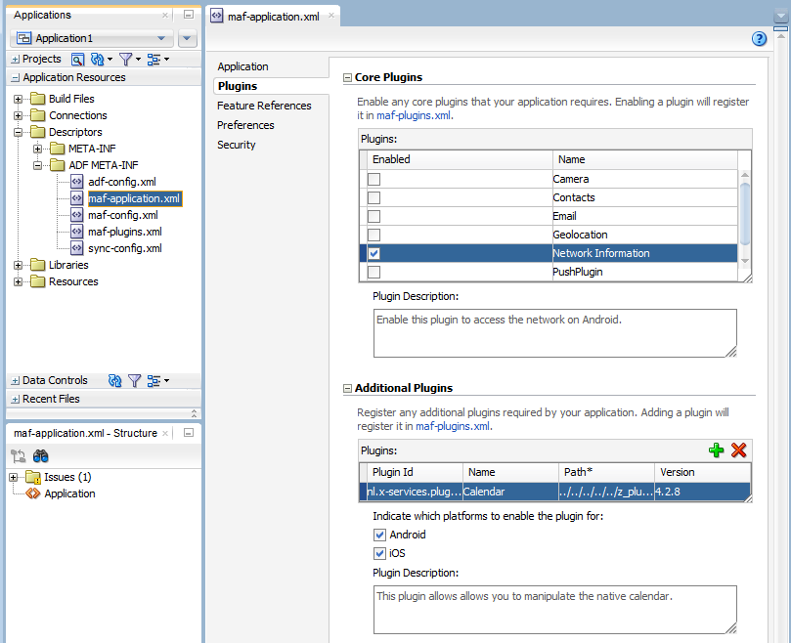
Task: Click the Core Plugins table scrollbar
Action: [x=745, y=214]
